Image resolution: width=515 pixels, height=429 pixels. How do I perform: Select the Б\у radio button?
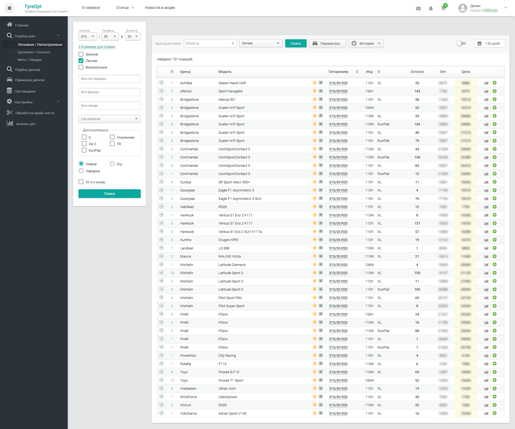112,164
